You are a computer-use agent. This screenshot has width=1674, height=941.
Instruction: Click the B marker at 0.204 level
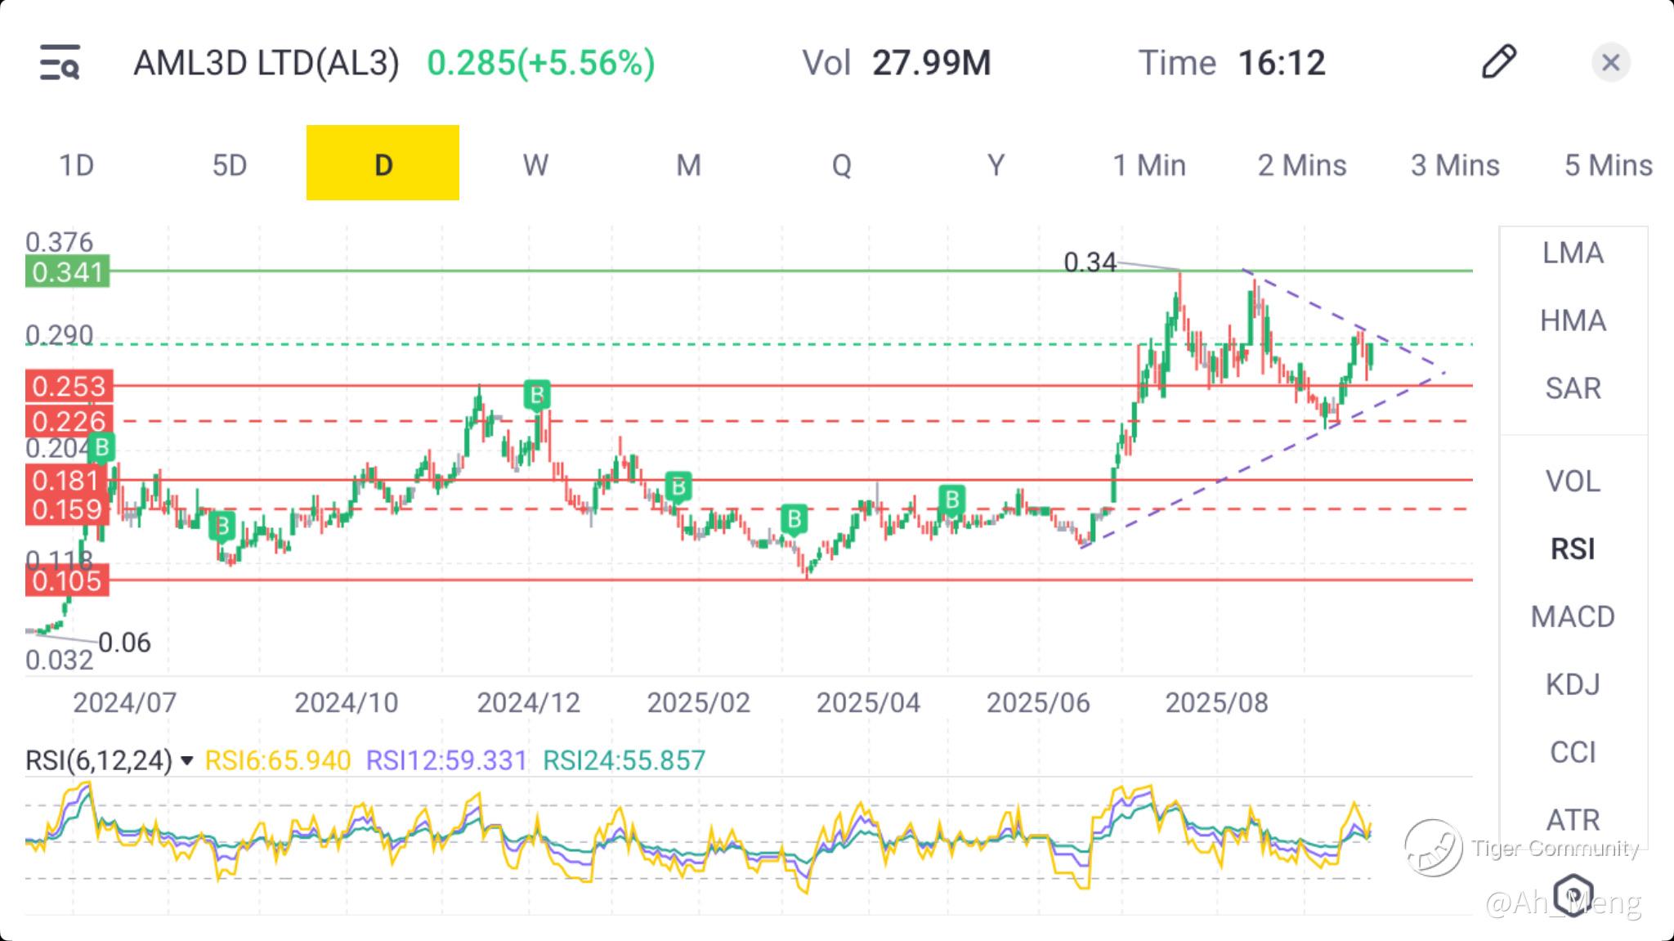coord(101,447)
